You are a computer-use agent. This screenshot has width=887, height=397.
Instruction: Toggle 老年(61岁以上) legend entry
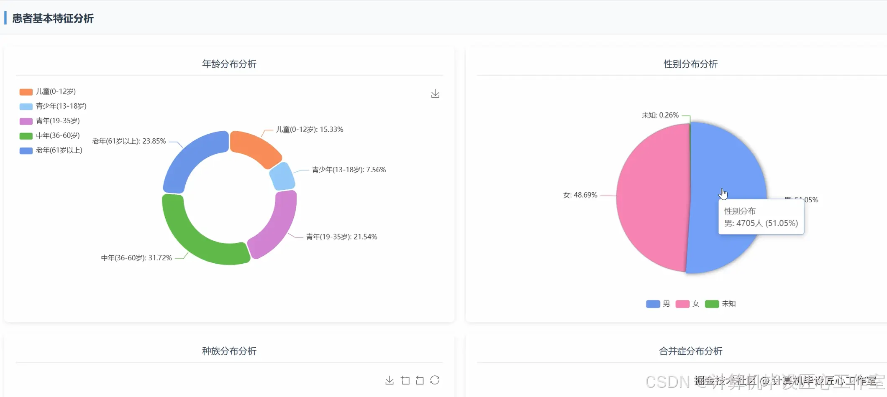pos(51,150)
